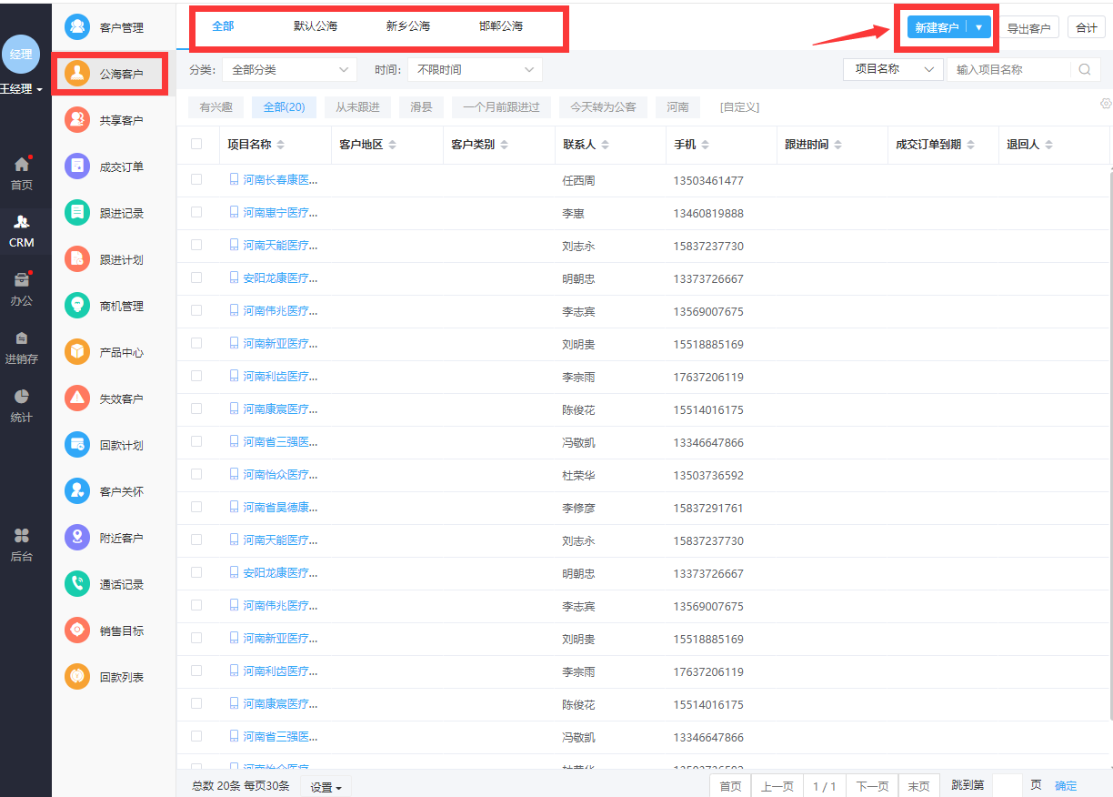Click the 新建客户 button
Viewport: 1113px width, 797px height.
937,27
